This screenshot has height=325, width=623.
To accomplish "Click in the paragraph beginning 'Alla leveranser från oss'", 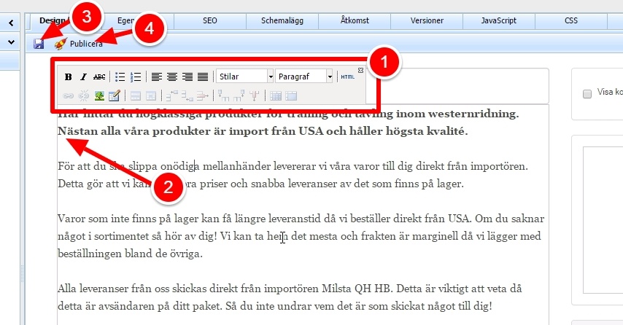I will pos(290,297).
